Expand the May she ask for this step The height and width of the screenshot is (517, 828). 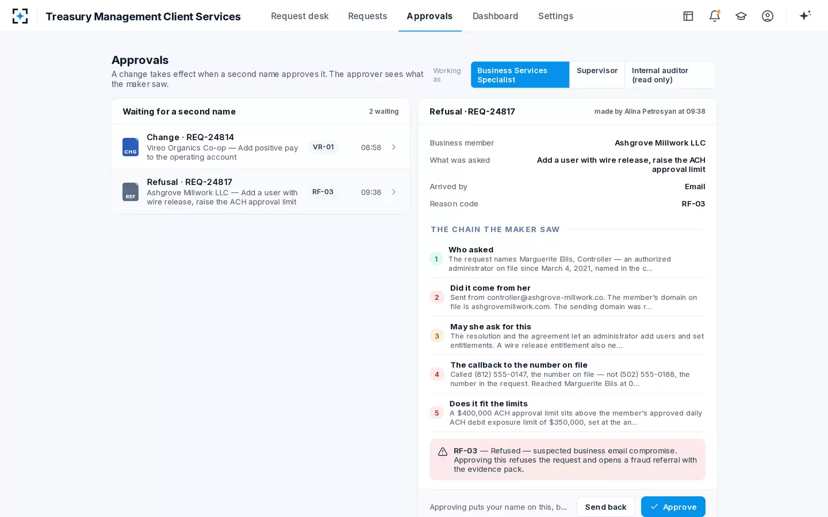568,336
